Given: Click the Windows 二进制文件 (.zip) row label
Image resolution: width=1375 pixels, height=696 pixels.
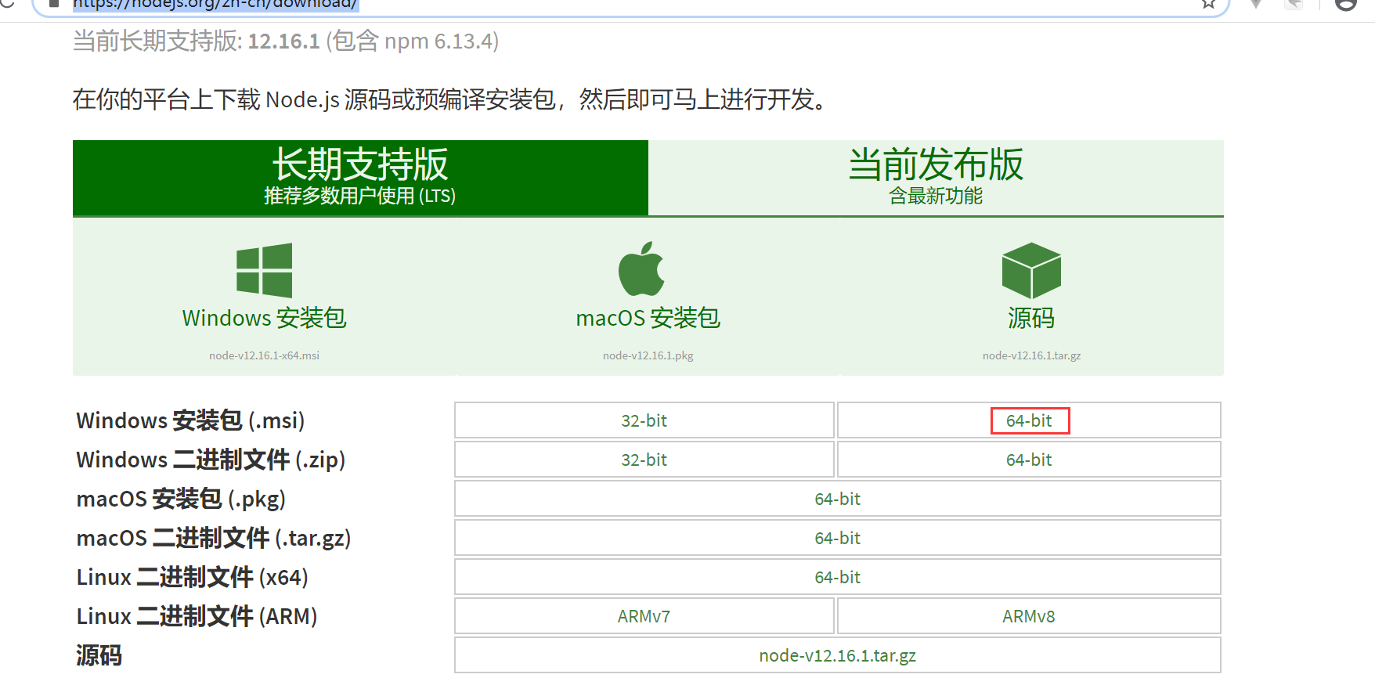Looking at the screenshot, I should coord(211,460).
